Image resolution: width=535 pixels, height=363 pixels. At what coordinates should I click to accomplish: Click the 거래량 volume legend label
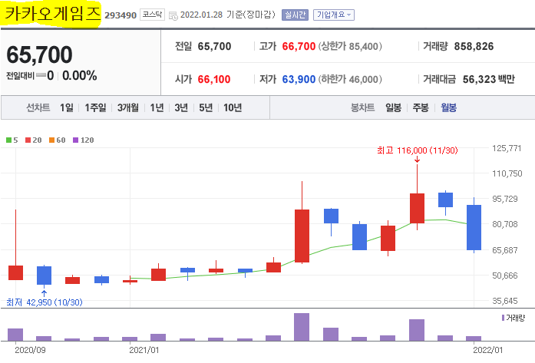[x=515, y=318]
